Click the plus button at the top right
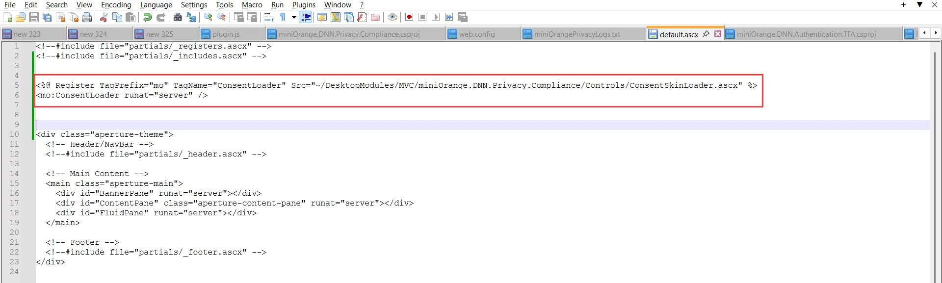The height and width of the screenshot is (283, 942). click(x=903, y=5)
